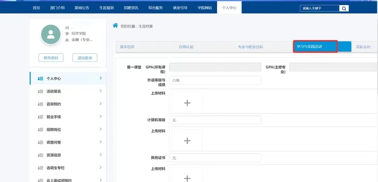Expand 资源信息 sidebar chevron
This screenshot has height=182, width=378.
click(101, 155)
